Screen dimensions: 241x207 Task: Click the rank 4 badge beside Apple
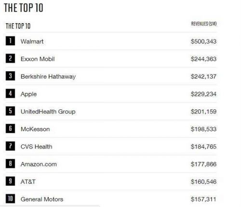tap(10, 93)
